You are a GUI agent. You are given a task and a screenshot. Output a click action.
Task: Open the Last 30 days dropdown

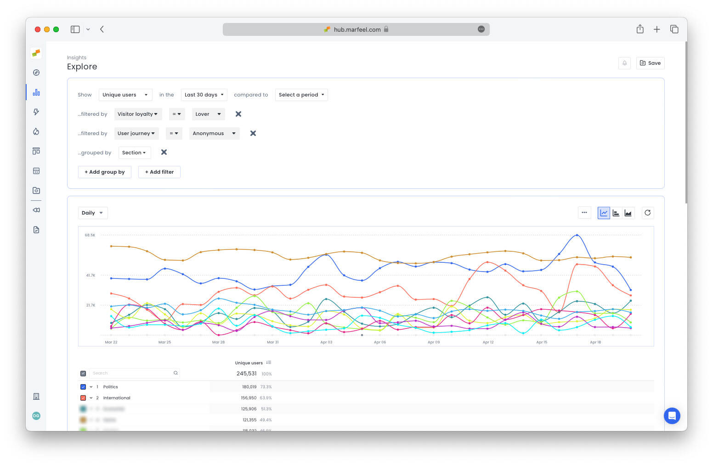click(204, 95)
